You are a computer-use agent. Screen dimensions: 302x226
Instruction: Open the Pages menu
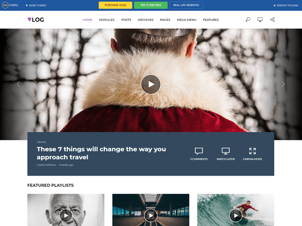point(165,20)
